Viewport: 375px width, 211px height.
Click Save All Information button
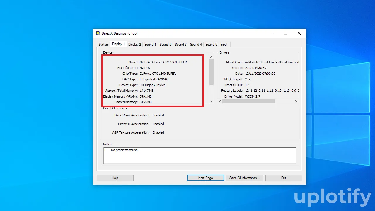click(x=245, y=178)
